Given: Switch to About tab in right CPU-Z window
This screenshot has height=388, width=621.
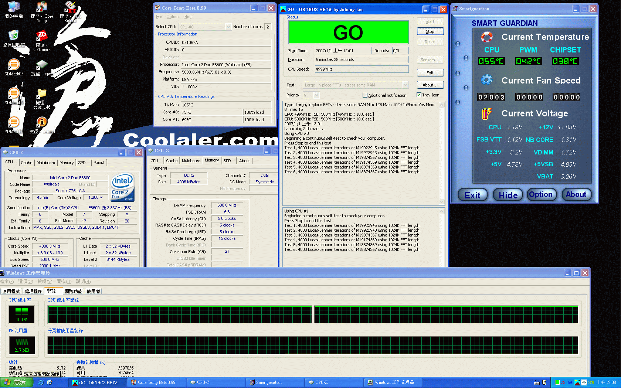Looking at the screenshot, I should (x=244, y=161).
